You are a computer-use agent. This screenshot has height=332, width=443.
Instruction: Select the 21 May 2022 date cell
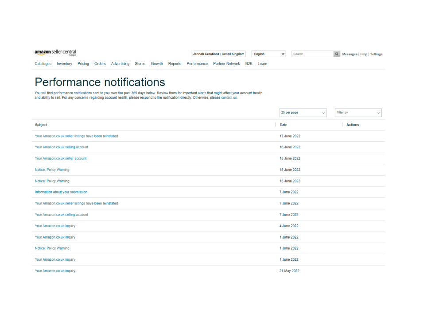289,271
